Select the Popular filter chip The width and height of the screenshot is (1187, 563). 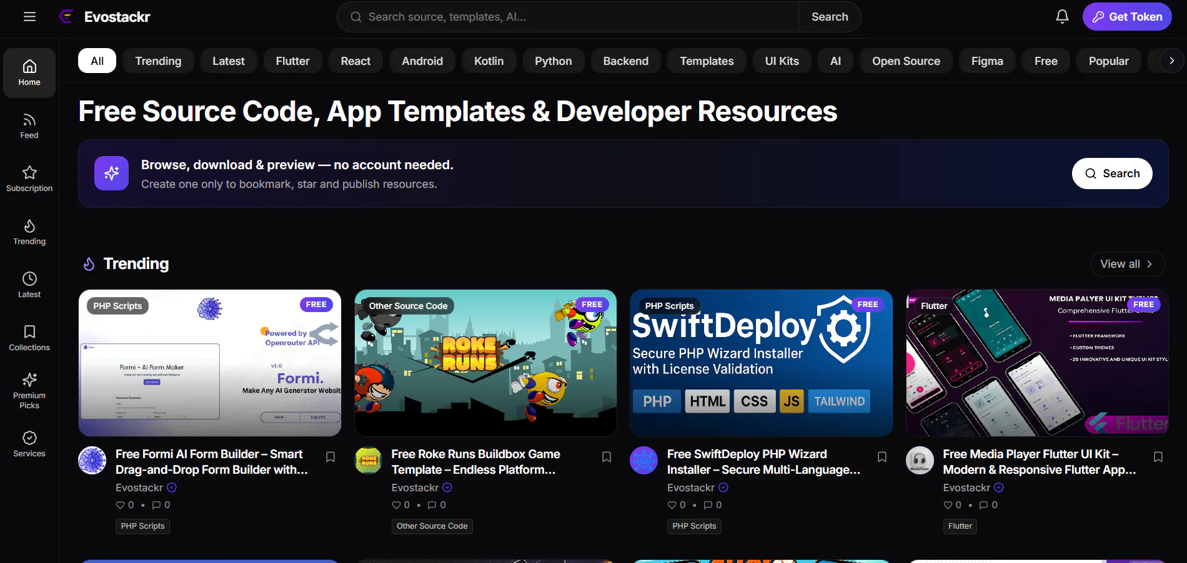click(x=1108, y=61)
